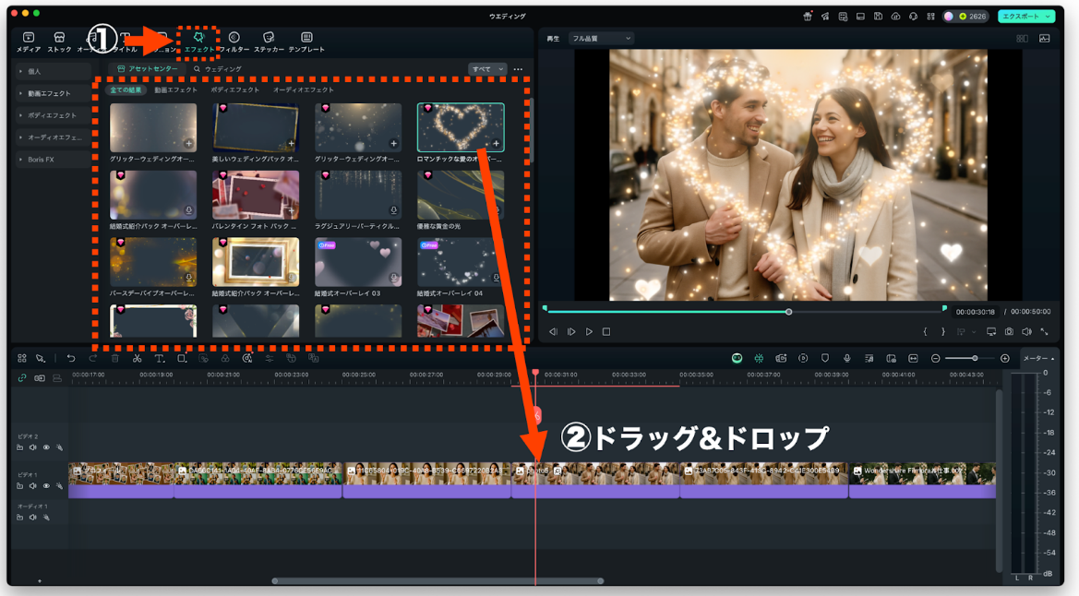1079x596 pixels.
Task: Zoom in the timeline with plus icon
Action: coord(1004,359)
